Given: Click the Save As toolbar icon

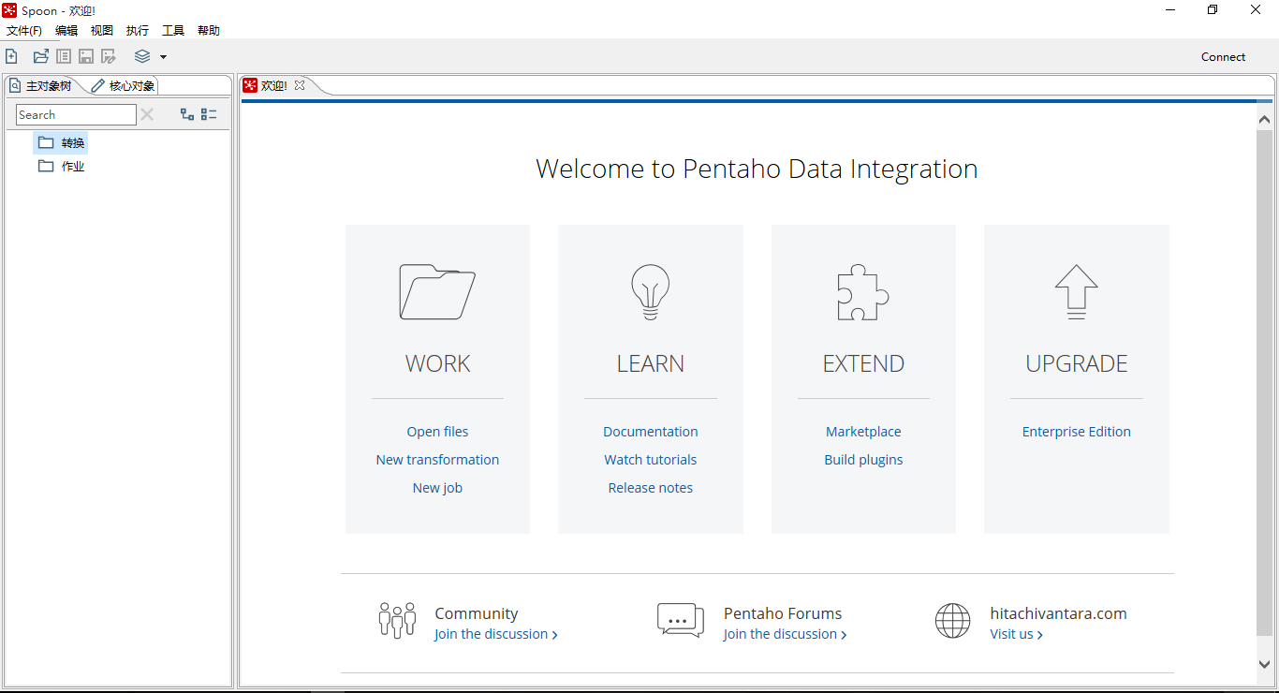Looking at the screenshot, I should point(109,56).
